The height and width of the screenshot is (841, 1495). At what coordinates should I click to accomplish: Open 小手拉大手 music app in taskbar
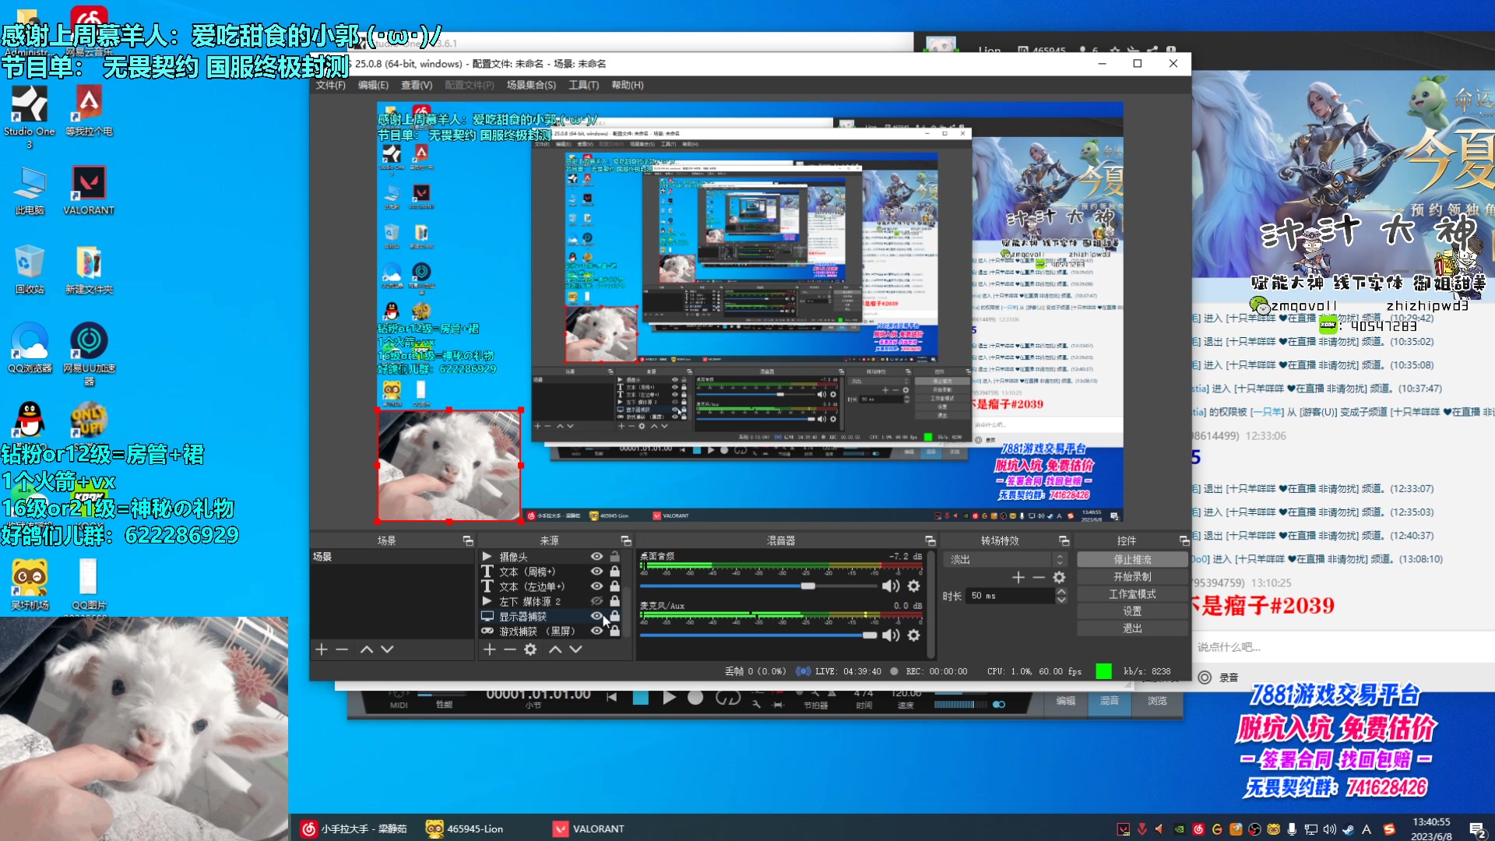click(x=355, y=829)
